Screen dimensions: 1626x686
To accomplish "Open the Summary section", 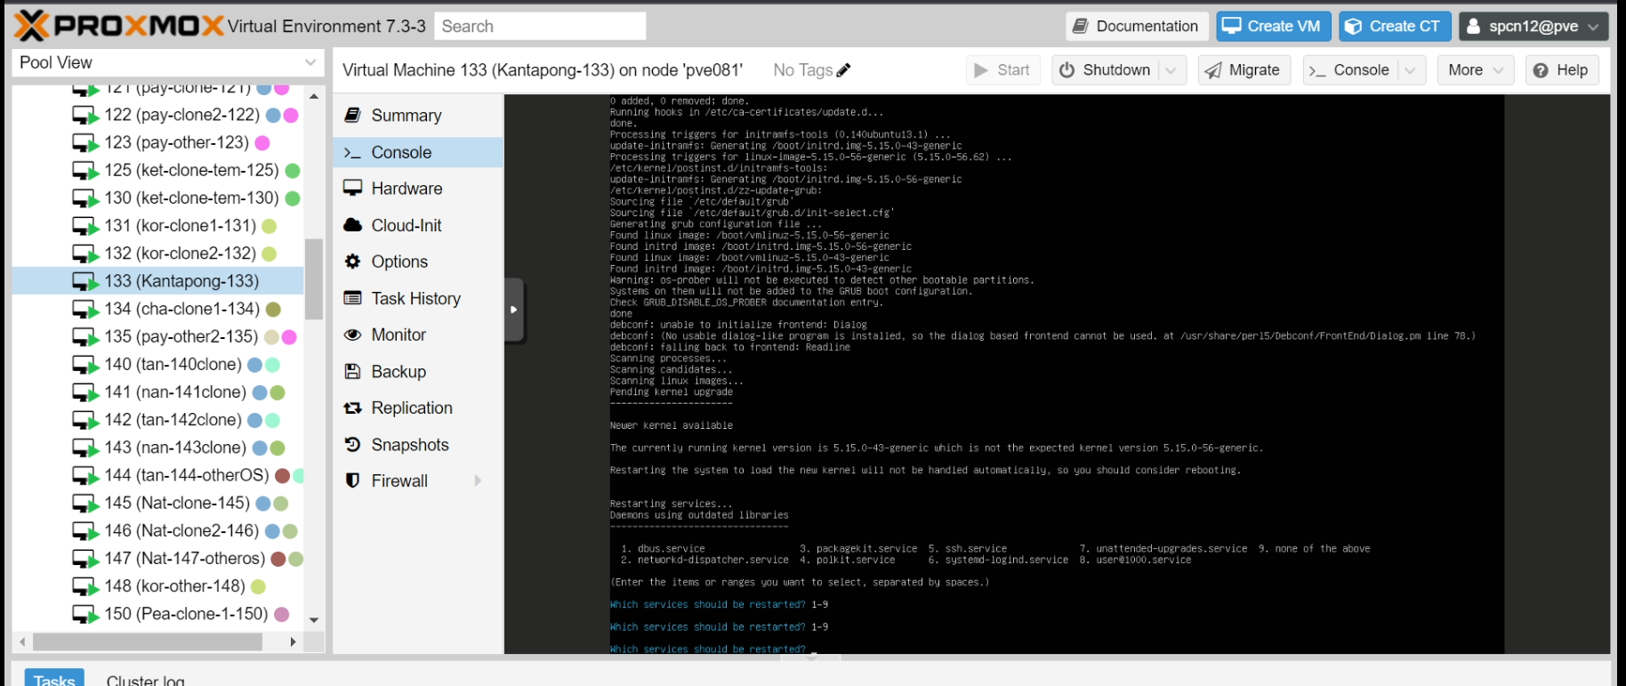I will click(418, 116).
